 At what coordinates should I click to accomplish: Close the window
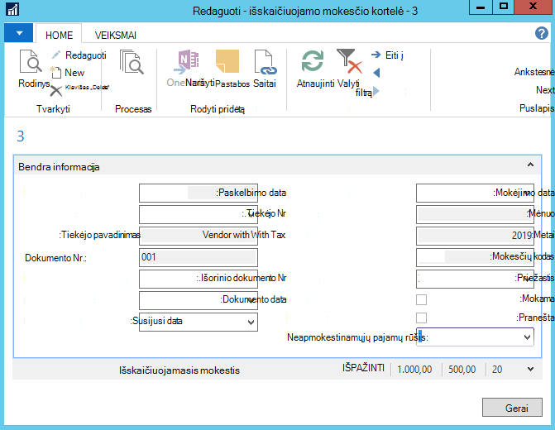pos(533,7)
